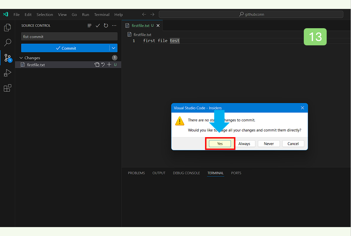Discard changes icon for firstfile.txt
Viewport: 351px width, 236px height.
click(103, 65)
